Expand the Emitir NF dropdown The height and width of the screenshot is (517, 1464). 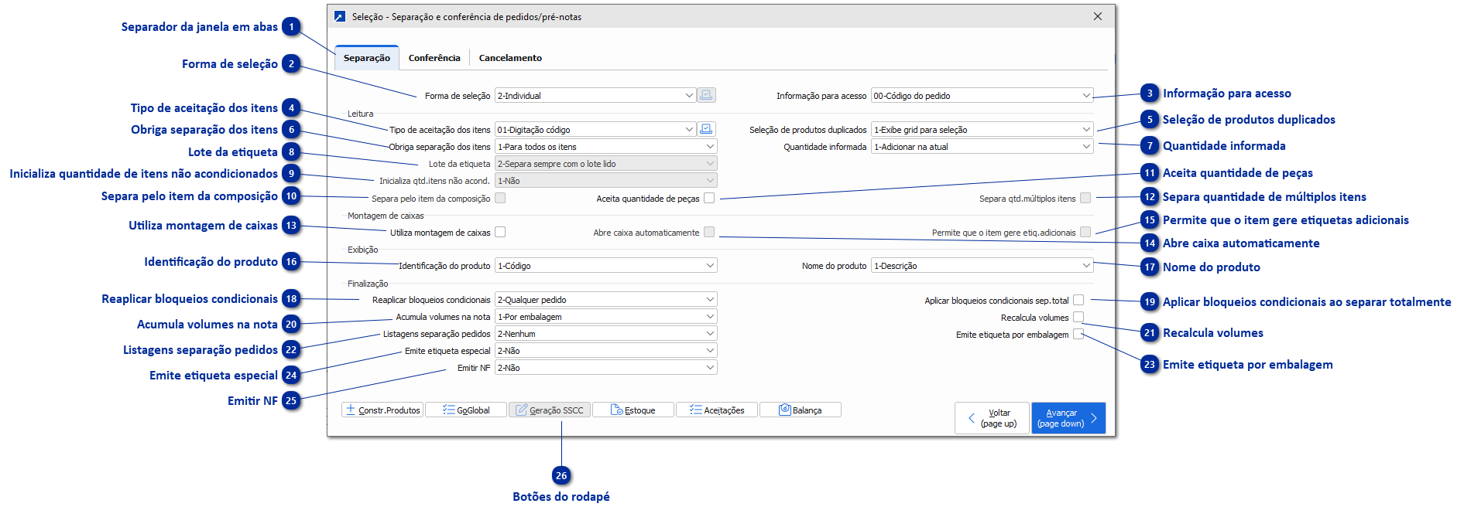point(710,368)
